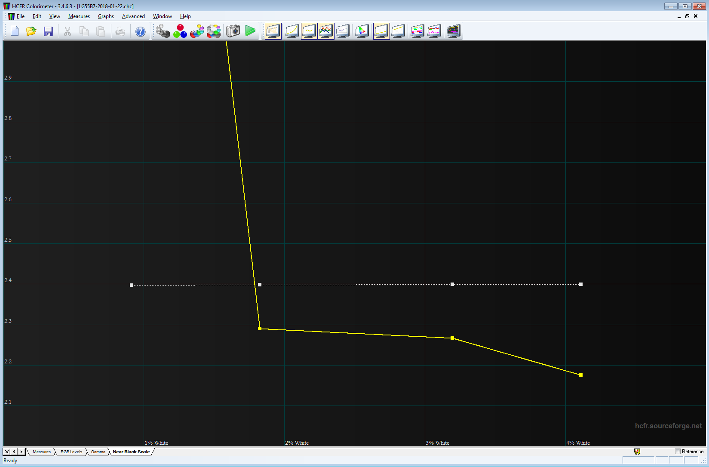This screenshot has width=709, height=467.
Task: Click the blue Help question mark icon
Action: (140, 31)
